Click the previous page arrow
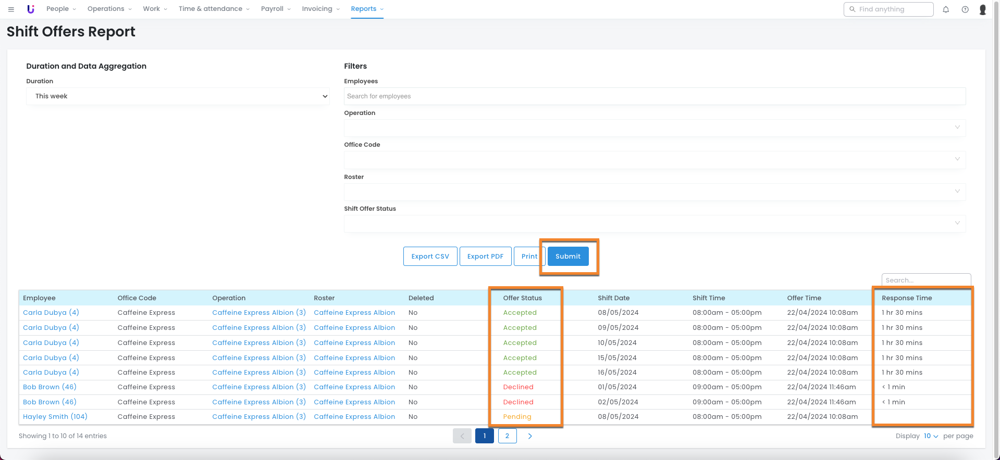The image size is (1000, 460). pyautogui.click(x=462, y=436)
